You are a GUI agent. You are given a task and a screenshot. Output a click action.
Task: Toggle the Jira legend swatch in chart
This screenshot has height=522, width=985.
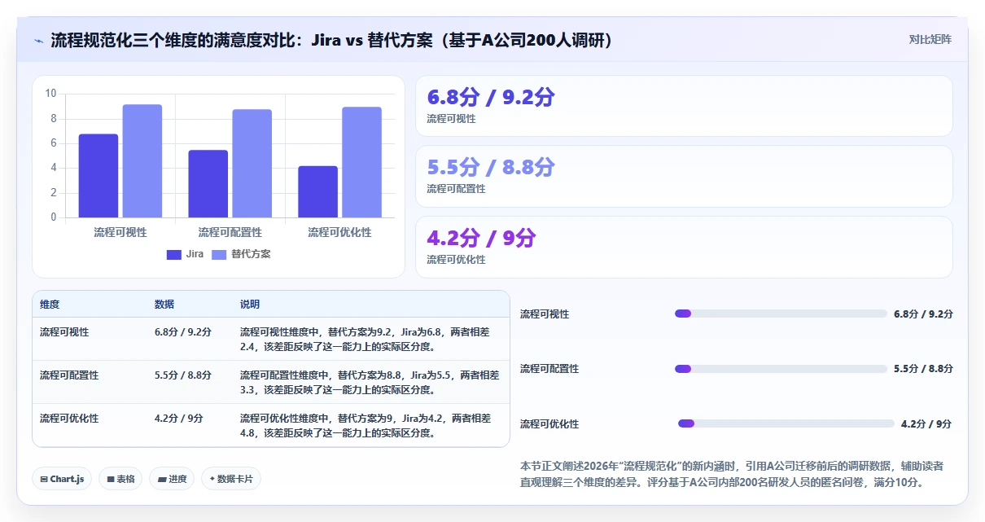tap(174, 254)
